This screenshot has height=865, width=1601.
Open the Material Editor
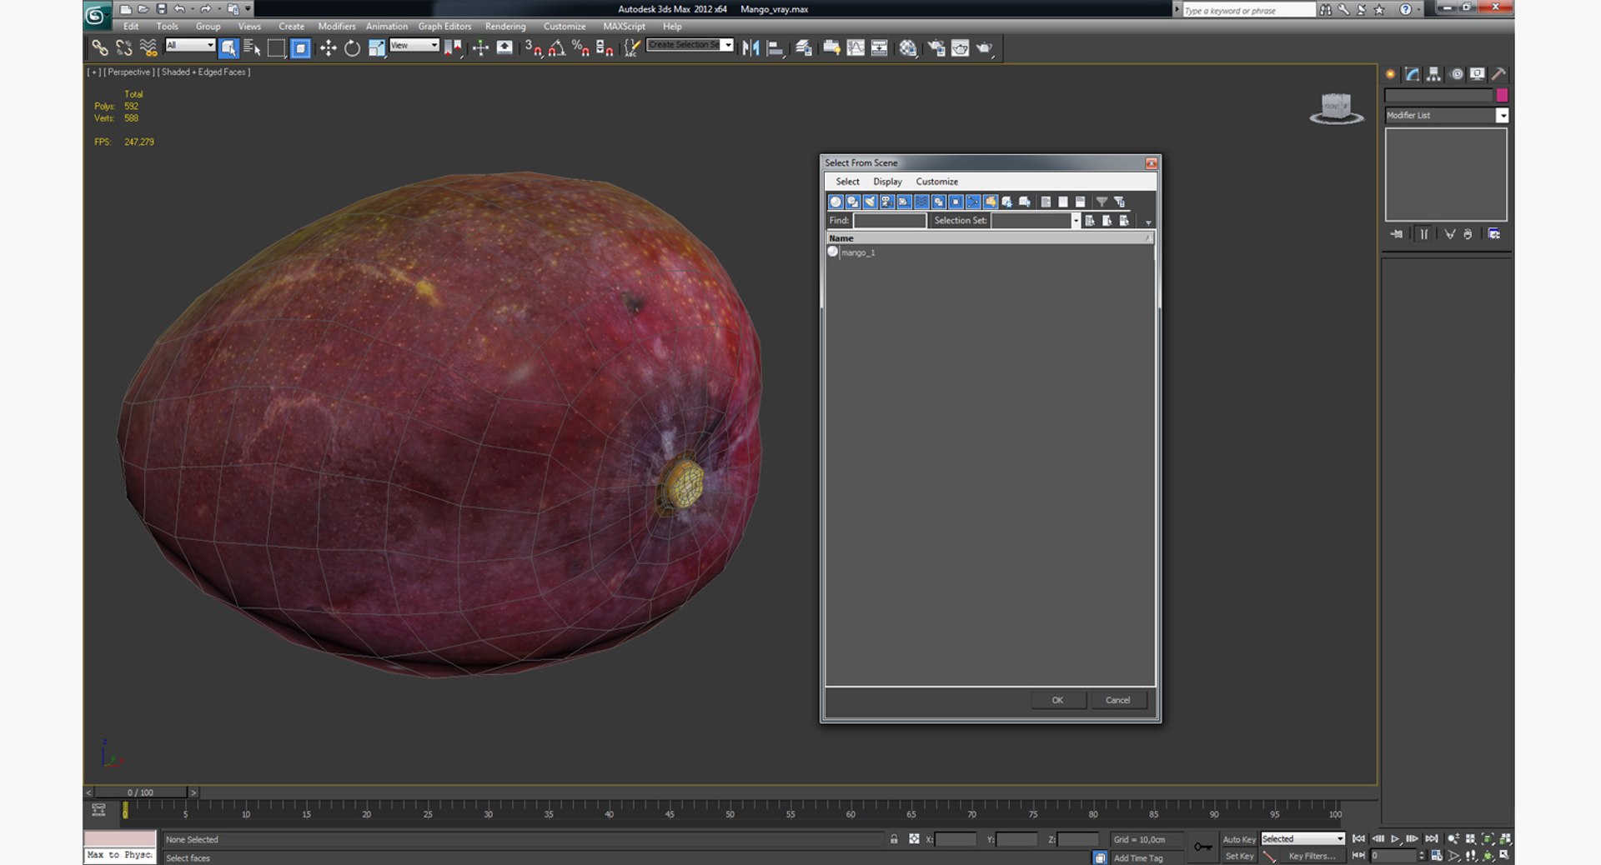[908, 48]
